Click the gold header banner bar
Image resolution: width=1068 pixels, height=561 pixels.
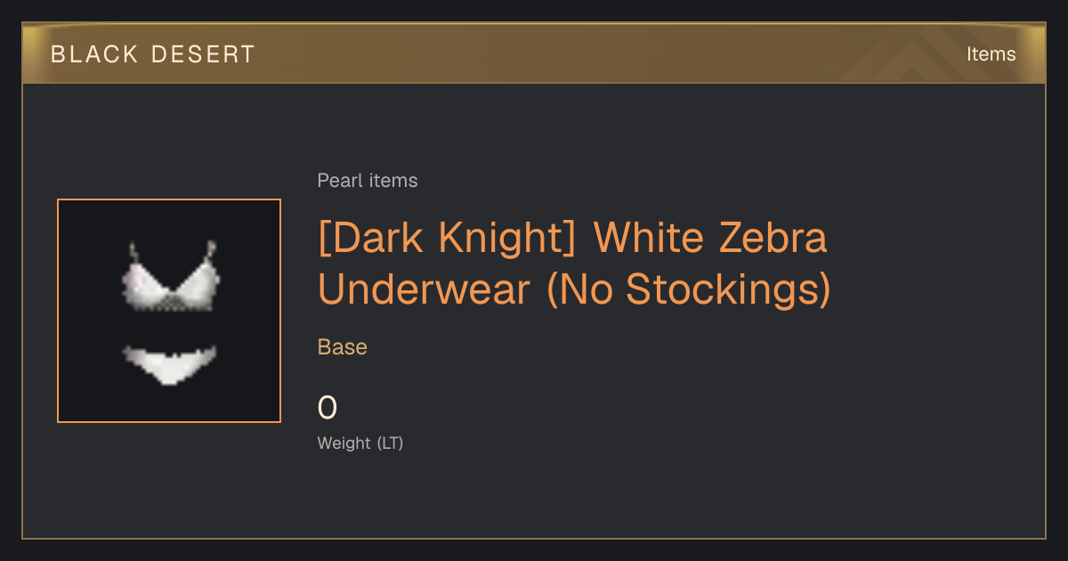click(x=534, y=53)
